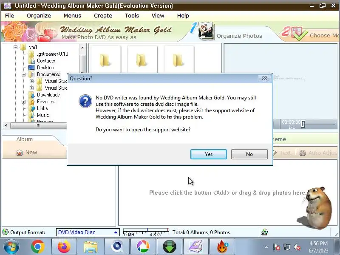Click the Text tool button
The width and height of the screenshot is (340, 255).
pos(282,153)
